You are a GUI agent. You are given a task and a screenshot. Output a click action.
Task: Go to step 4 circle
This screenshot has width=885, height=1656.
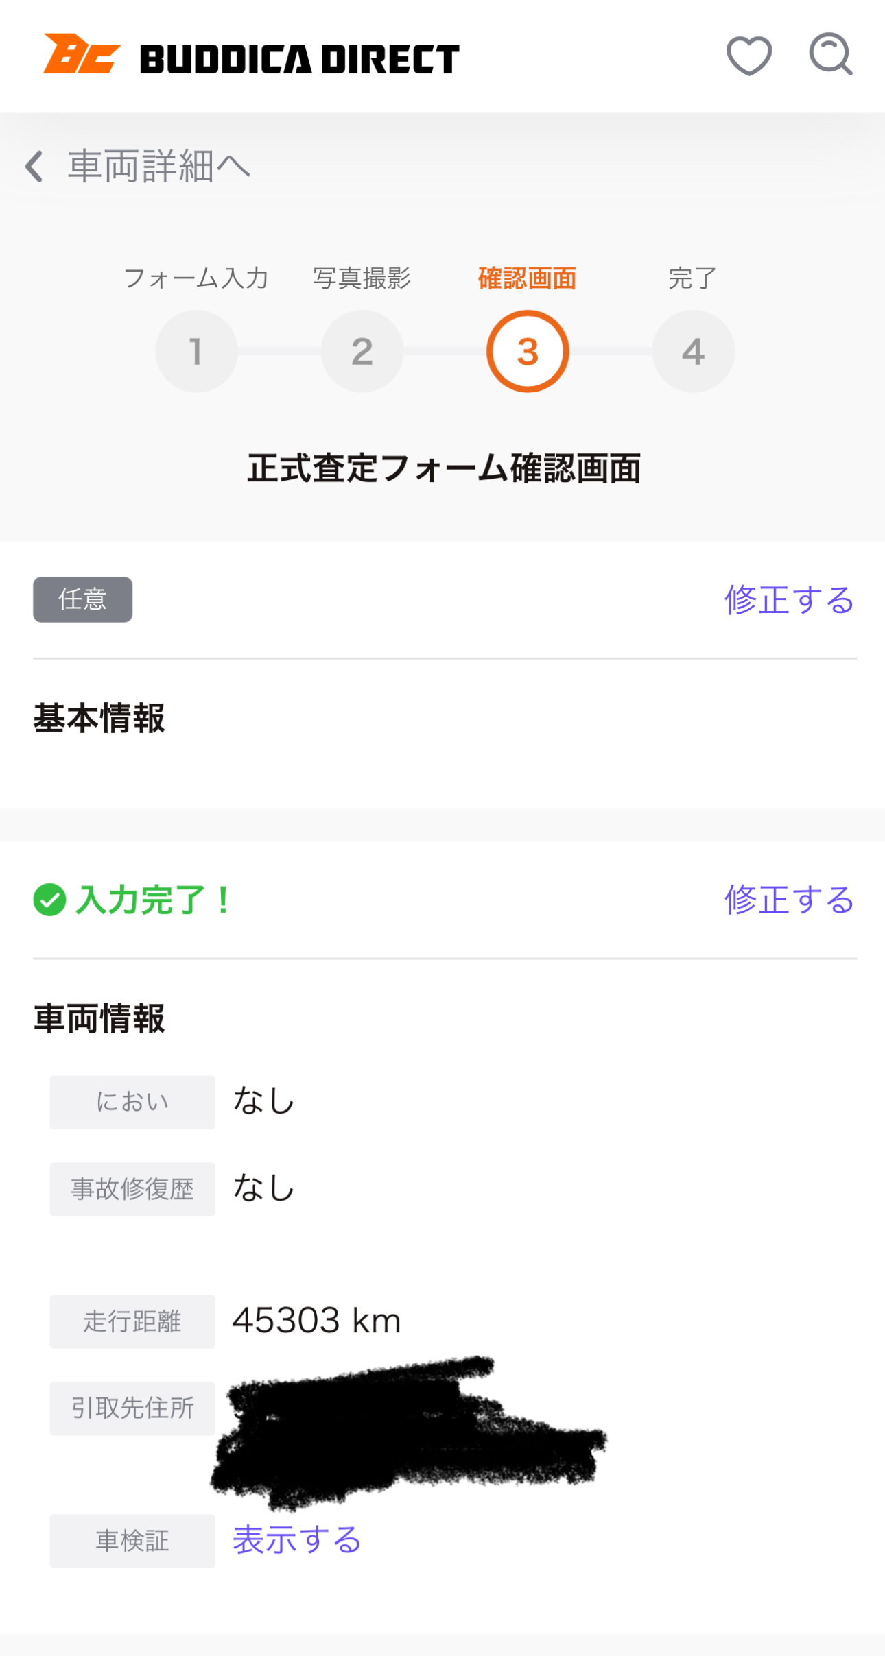[x=693, y=351]
